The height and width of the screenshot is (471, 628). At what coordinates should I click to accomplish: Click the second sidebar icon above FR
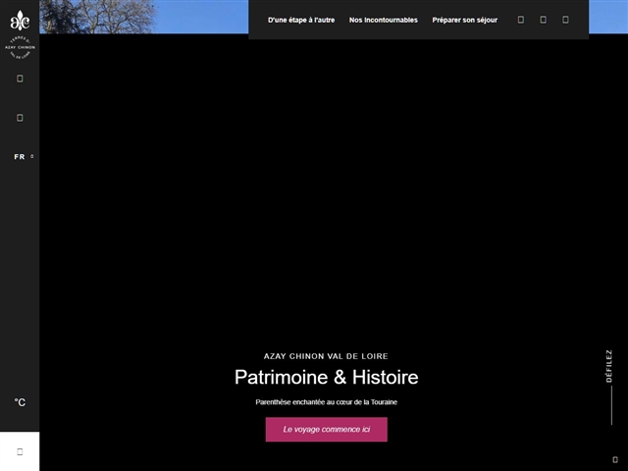pos(20,118)
